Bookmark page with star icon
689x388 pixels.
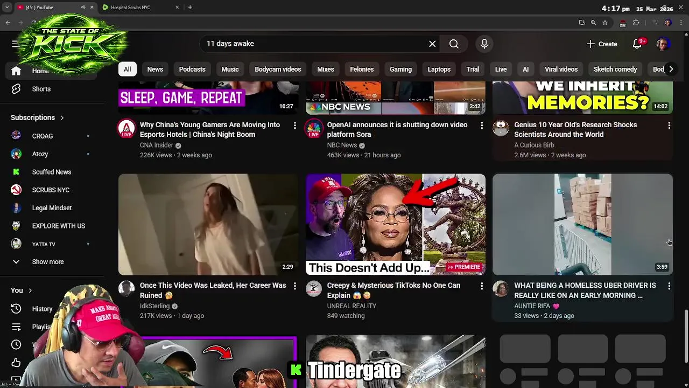tap(605, 23)
